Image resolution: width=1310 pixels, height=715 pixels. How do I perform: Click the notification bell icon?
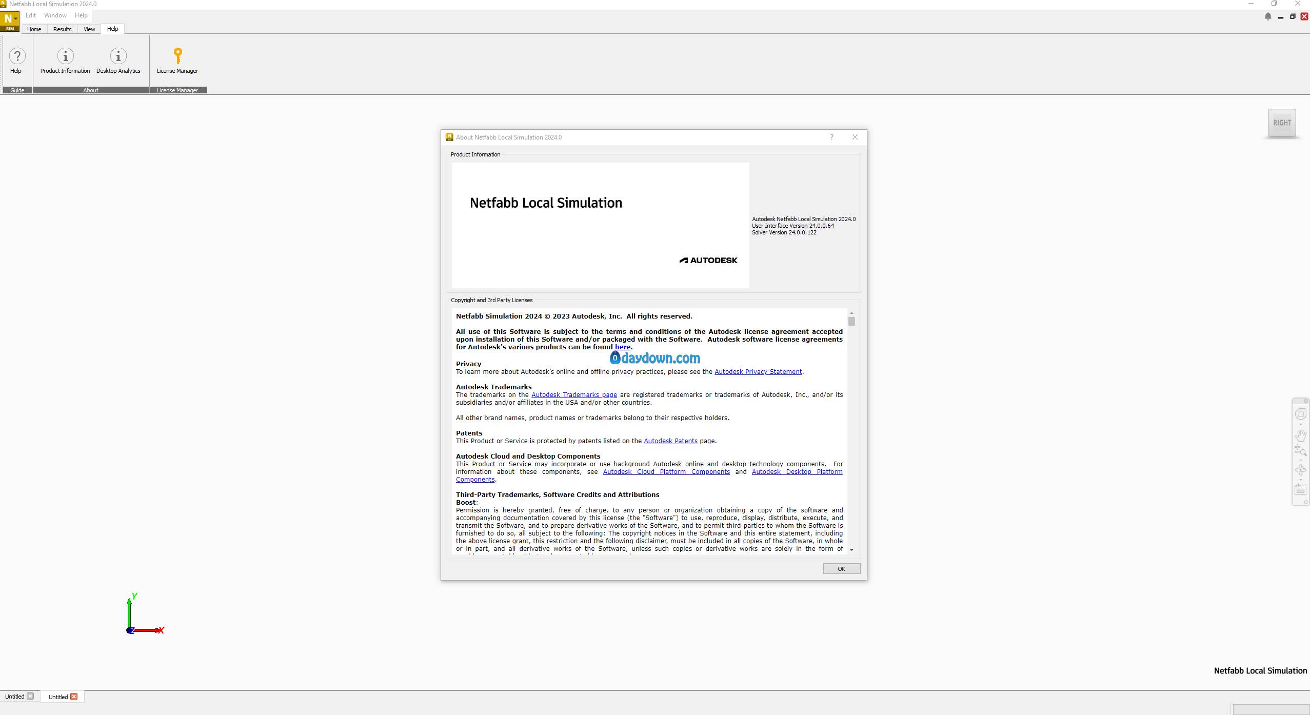pos(1268,16)
